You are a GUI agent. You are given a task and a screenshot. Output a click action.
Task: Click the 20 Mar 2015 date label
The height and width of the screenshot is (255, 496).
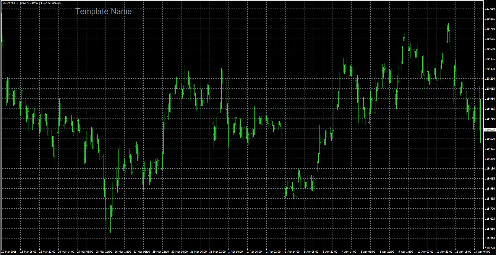tap(9, 252)
